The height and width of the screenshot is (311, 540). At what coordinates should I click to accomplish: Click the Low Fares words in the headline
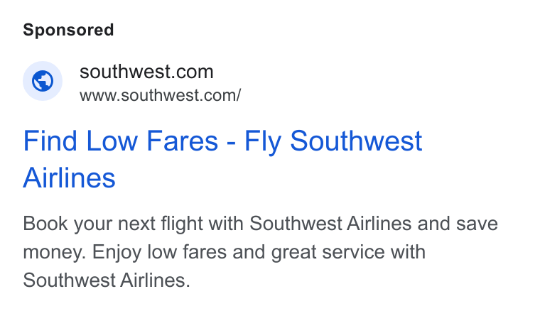tap(152, 141)
